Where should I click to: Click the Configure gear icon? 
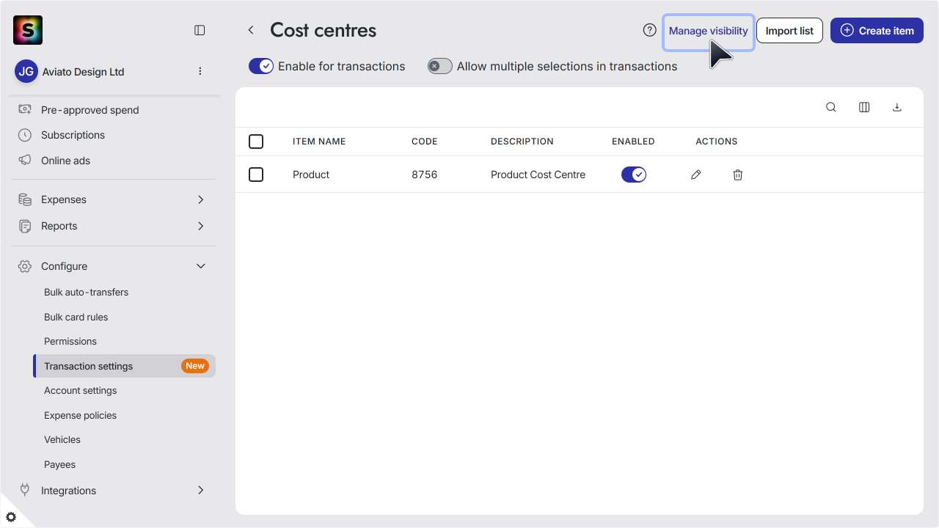(25, 266)
